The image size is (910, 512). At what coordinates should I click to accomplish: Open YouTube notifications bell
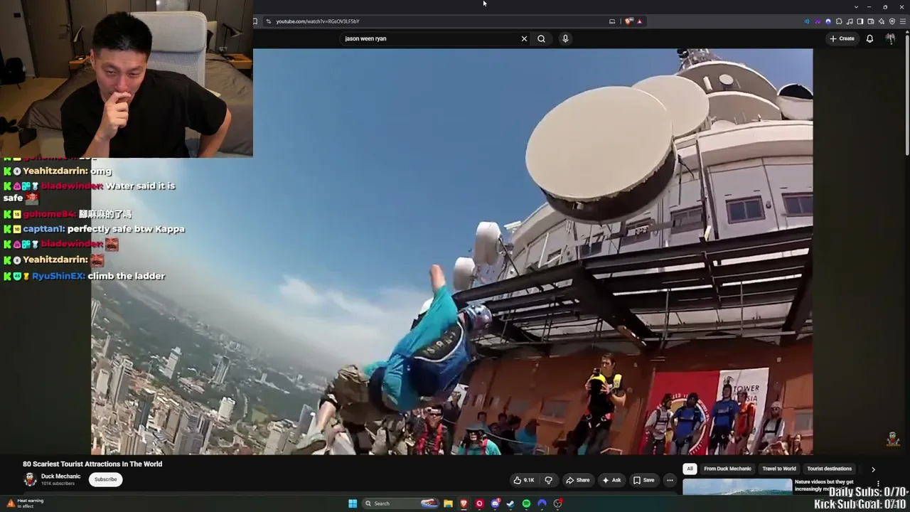tap(869, 38)
